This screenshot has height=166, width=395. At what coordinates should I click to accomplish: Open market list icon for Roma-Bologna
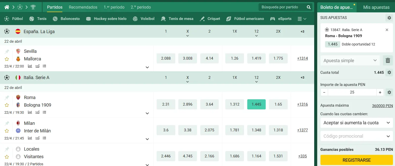click(44, 112)
